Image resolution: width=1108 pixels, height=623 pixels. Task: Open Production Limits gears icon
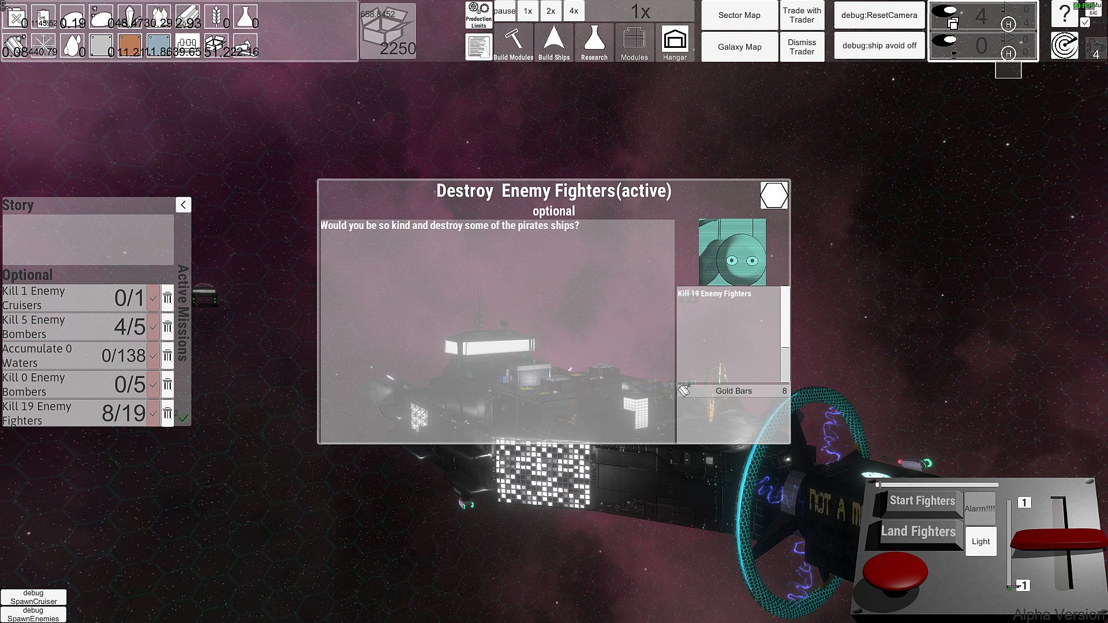(x=478, y=15)
